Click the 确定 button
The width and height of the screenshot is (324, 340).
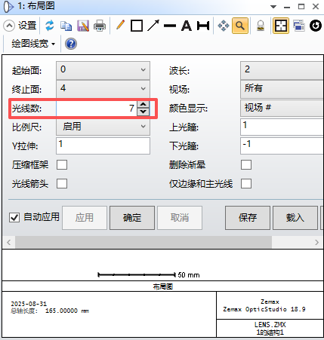[132, 218]
